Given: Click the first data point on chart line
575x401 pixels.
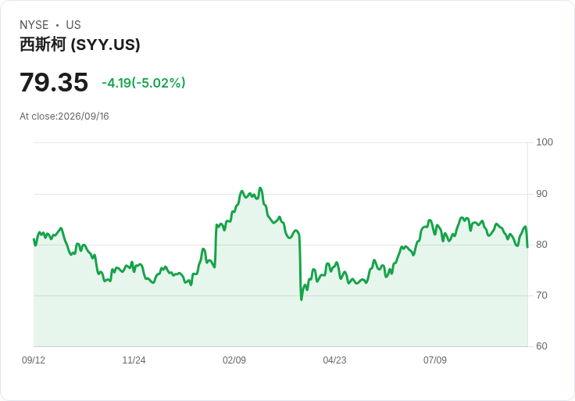Looking at the screenshot, I should [x=34, y=239].
